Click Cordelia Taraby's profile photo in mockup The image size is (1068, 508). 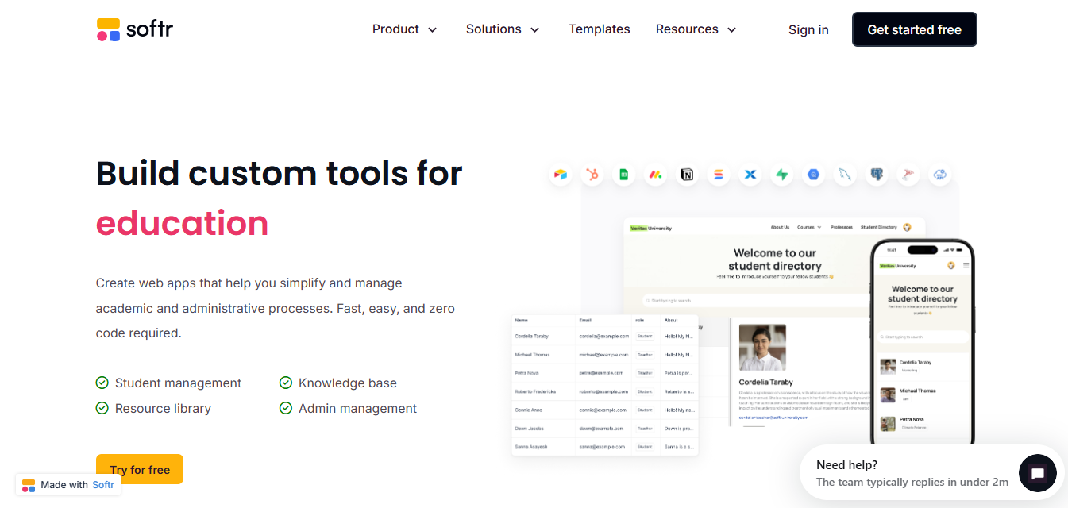762,347
